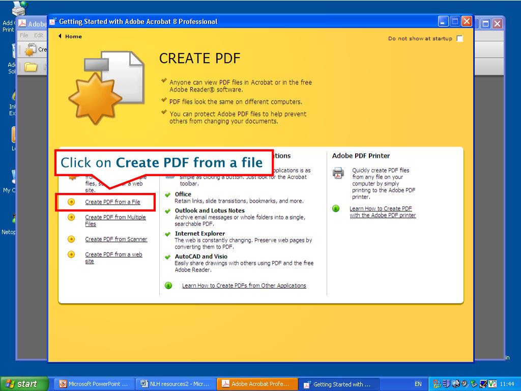The height and width of the screenshot is (391, 521).
Task: Click Outlook and Lotus Notes heading
Action: point(210,210)
